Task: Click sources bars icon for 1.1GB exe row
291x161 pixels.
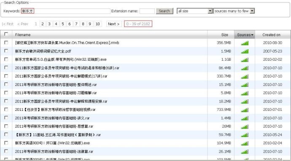Action: [x=245, y=60]
